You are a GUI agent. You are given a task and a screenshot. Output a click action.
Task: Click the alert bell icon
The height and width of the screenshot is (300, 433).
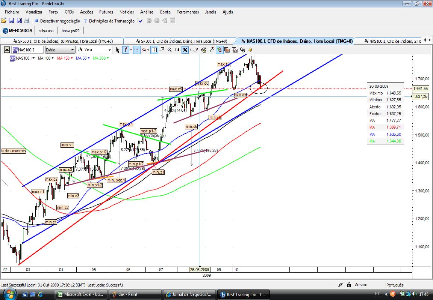tap(250, 50)
